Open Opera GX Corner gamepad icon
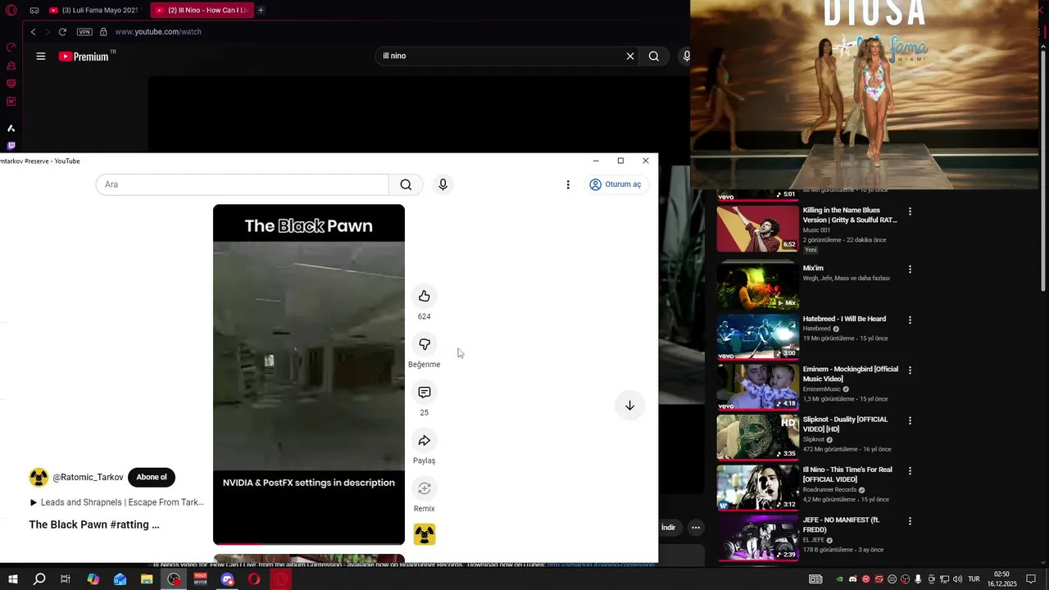This screenshot has width=1049, height=590. click(34, 11)
